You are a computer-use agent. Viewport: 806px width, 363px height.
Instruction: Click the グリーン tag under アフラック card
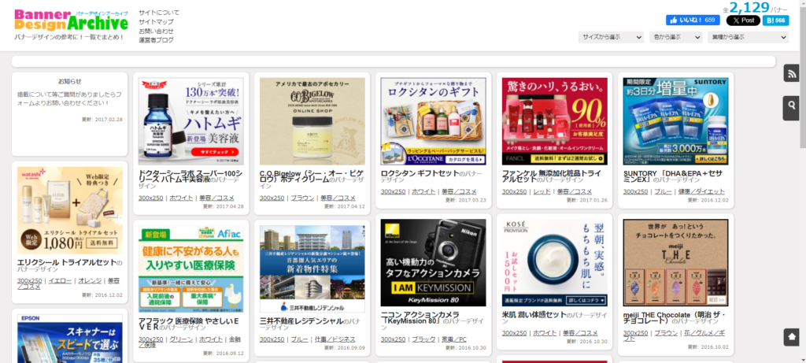pos(181,339)
